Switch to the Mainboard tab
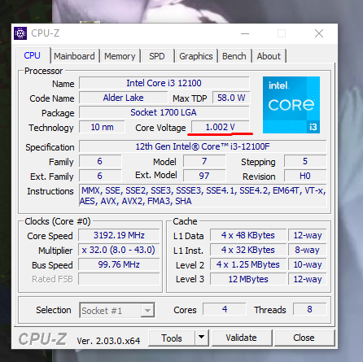Image resolution: width=363 pixels, height=362 pixels. tap(74, 56)
